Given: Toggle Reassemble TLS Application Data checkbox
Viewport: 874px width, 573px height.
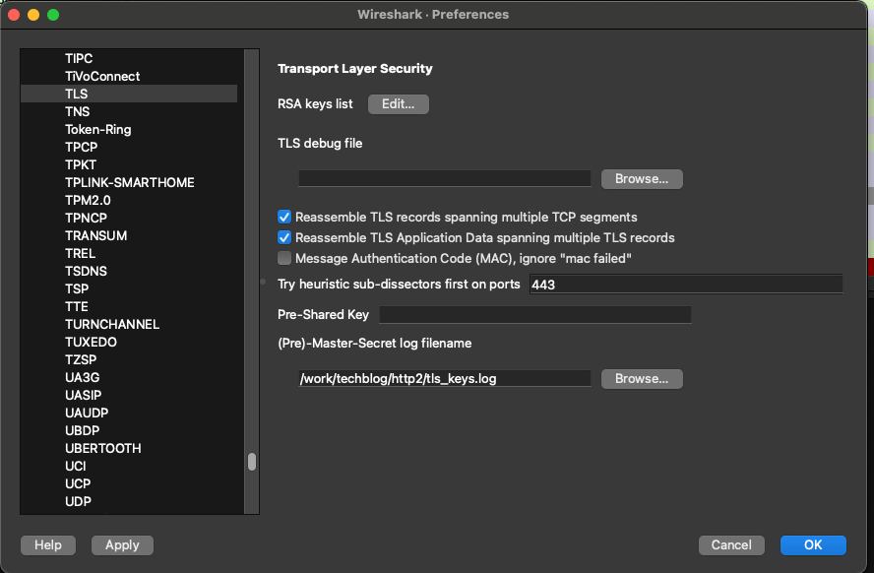Looking at the screenshot, I should click(x=285, y=238).
